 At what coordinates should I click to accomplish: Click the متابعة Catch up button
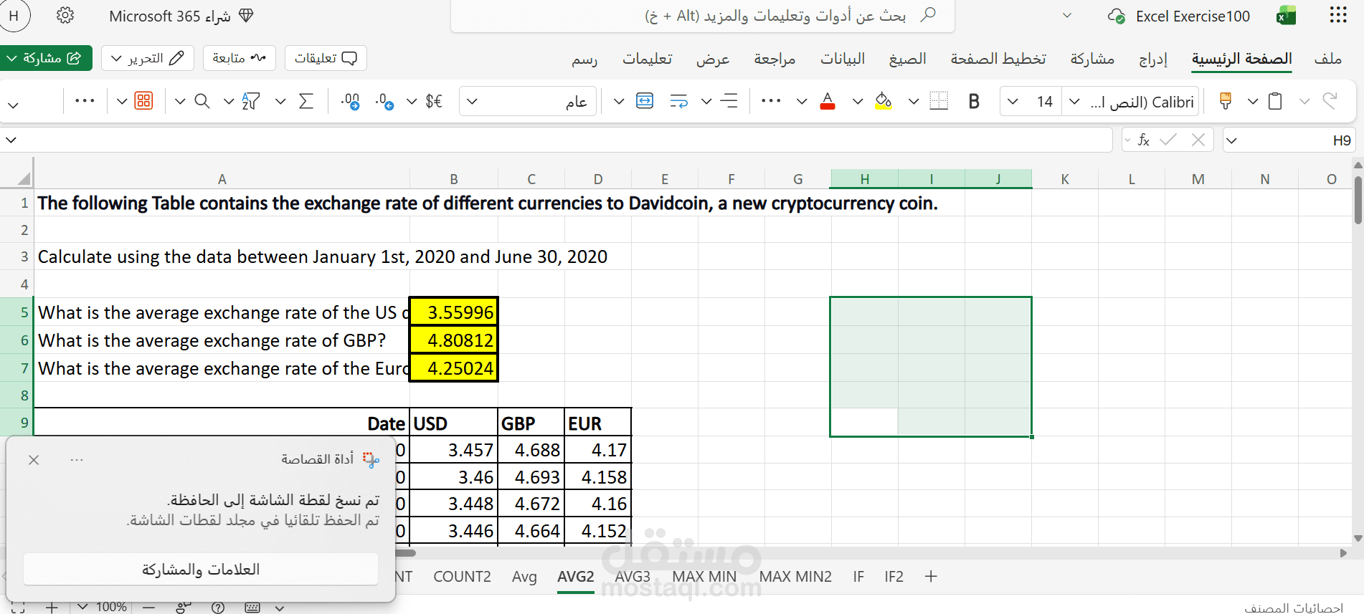[x=240, y=58]
